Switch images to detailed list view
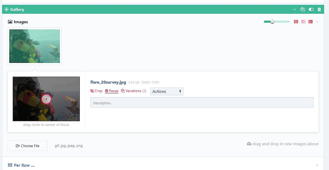 click(311, 22)
